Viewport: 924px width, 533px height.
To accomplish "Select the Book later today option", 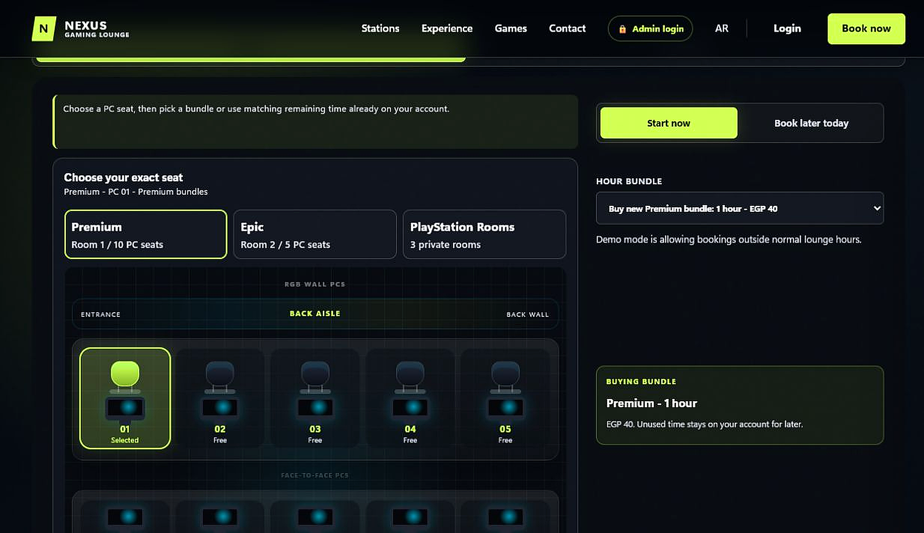I will (x=811, y=123).
